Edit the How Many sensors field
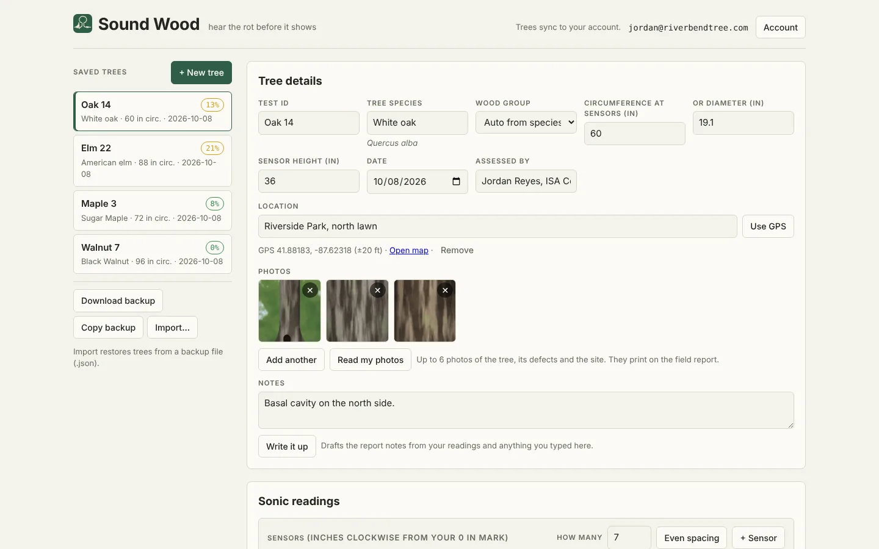Screen dimensions: 879x549 pos(629,537)
